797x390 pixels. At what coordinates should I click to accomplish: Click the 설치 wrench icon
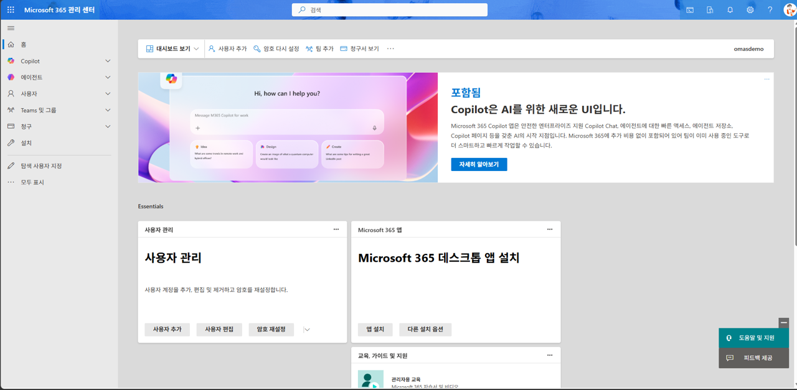(x=11, y=143)
